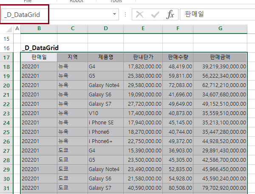This screenshot has width=255, height=194.
Task: Click the Enter checkmark formula icon
Action: (x=155, y=14)
